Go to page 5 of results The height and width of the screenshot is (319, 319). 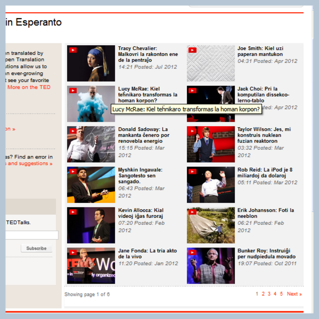point(281,294)
